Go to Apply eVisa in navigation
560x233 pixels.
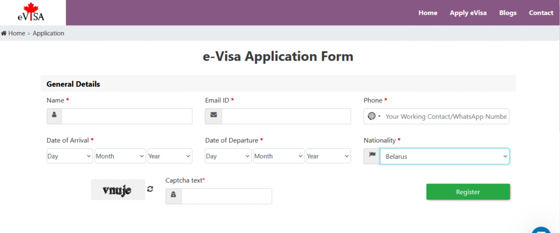pyautogui.click(x=468, y=13)
